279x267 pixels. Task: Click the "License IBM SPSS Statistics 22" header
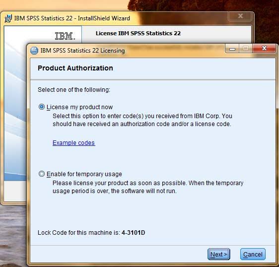pyautogui.click(x=138, y=33)
